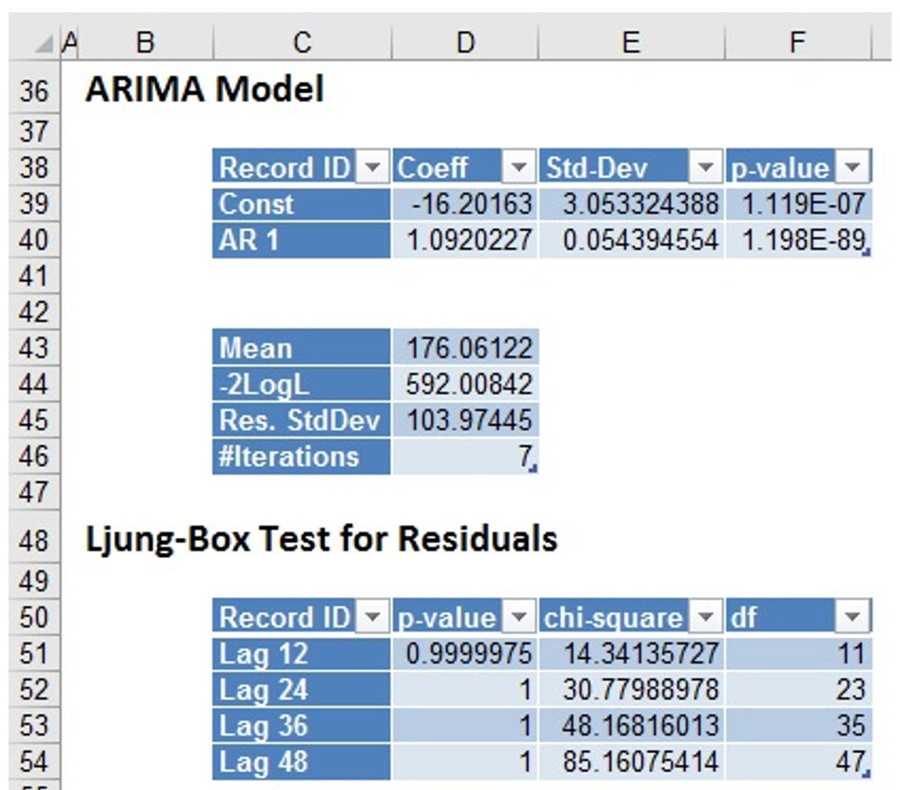Select the AR 1 coefficient cell 1.0920227
Screen dimensions: 900x790
coord(465,241)
